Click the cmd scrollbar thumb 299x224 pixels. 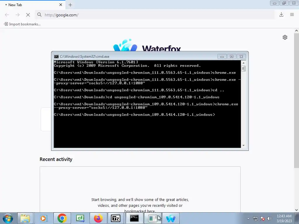(x=244, y=69)
